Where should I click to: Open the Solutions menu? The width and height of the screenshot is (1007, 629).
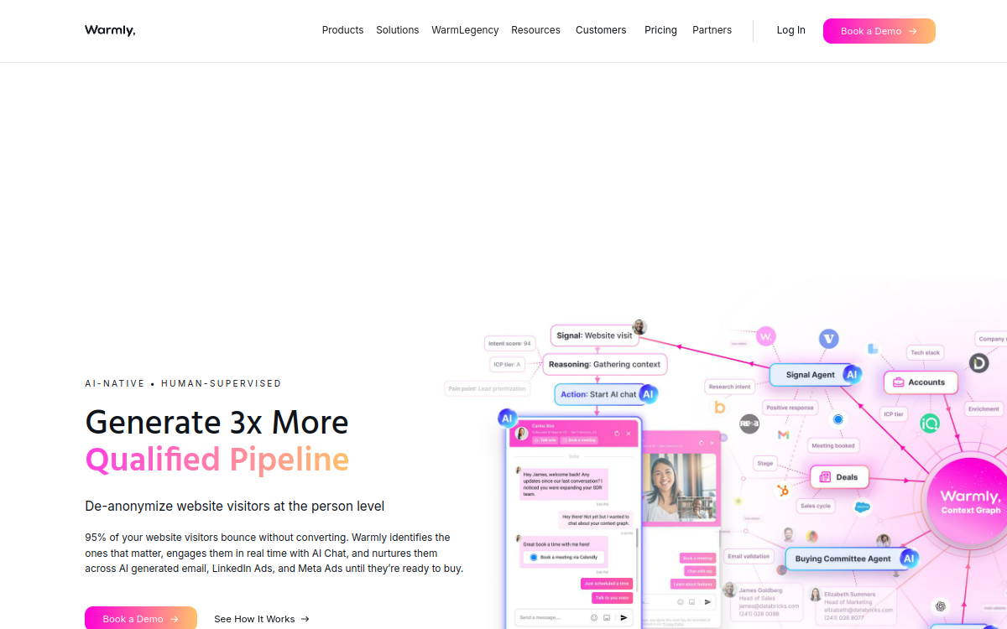click(x=397, y=30)
